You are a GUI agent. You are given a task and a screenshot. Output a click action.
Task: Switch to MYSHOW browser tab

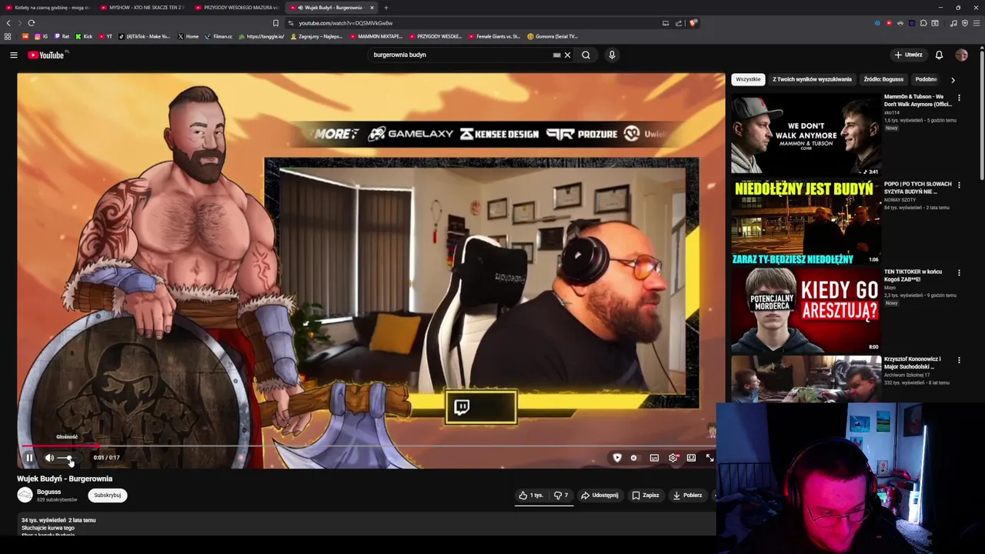coord(142,8)
